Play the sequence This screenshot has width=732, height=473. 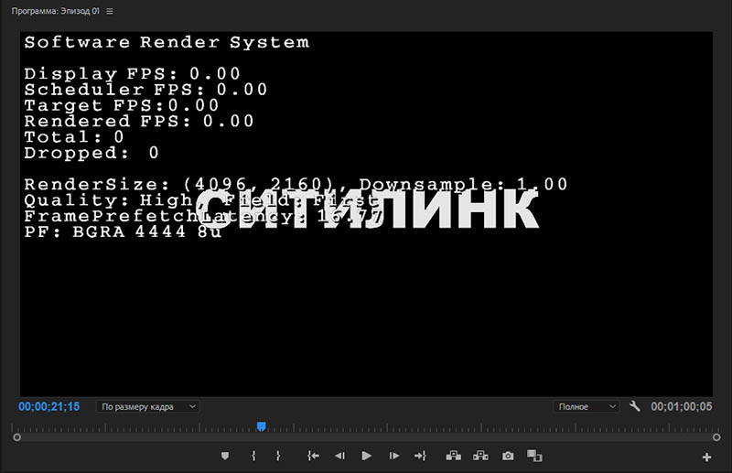(x=367, y=456)
